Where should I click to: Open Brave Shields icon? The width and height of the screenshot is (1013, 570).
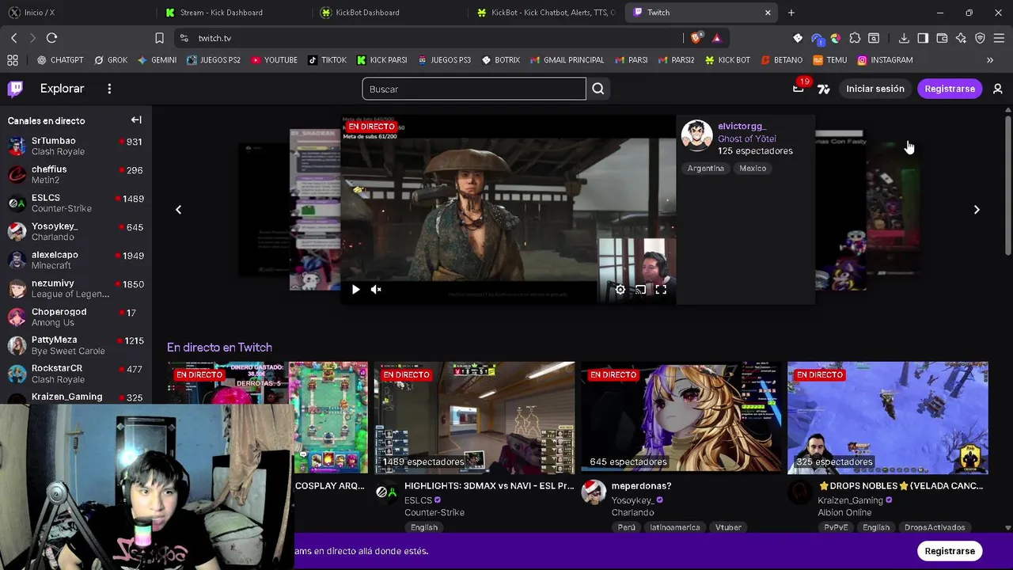point(696,38)
